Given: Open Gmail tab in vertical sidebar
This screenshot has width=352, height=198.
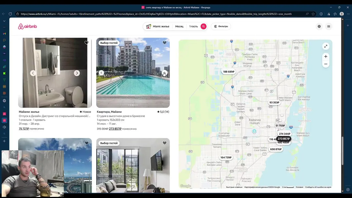Looking at the screenshot, I should (4, 34).
